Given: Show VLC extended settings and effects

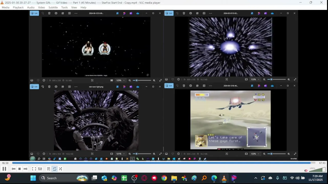Looking at the screenshot, I should pos(40,169).
